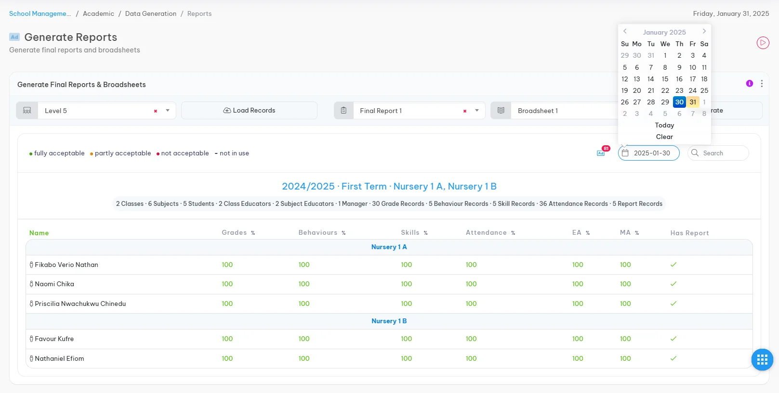Click the play tutorial icon
The height and width of the screenshot is (393, 779).
coord(763,43)
